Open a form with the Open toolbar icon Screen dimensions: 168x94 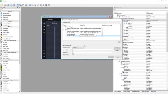(5, 5)
